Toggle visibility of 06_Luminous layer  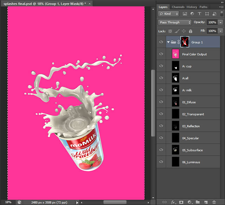161,162
